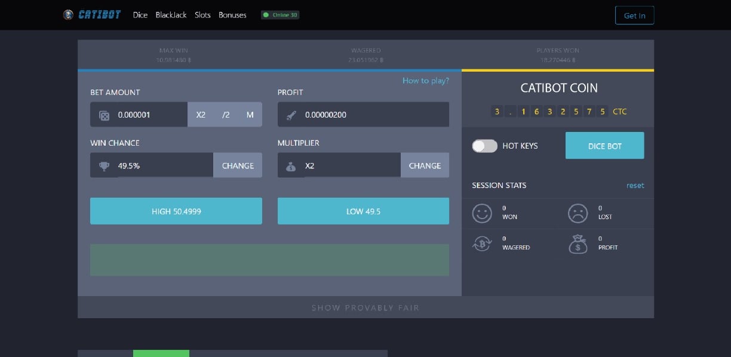Click the win chance 49.5% field
Viewport: 731px width, 357px height.
pyautogui.click(x=152, y=165)
